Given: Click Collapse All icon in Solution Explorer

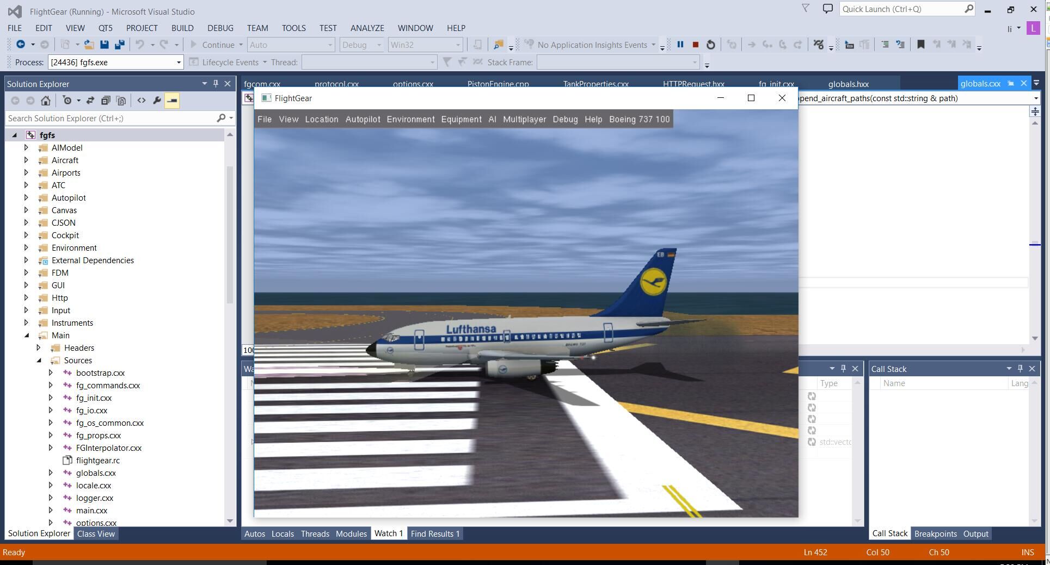Looking at the screenshot, I should click(106, 101).
